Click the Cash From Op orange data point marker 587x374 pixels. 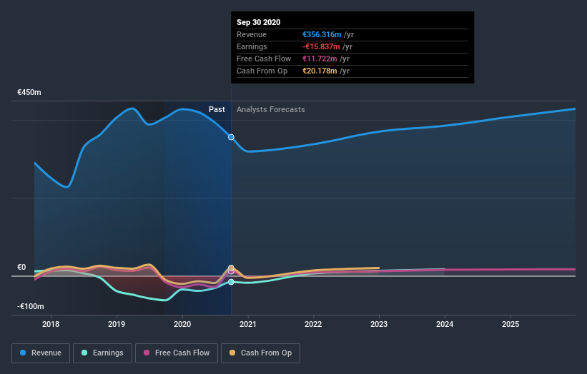click(231, 268)
